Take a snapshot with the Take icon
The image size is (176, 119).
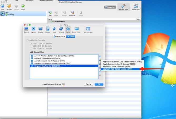(x=50, y=12)
